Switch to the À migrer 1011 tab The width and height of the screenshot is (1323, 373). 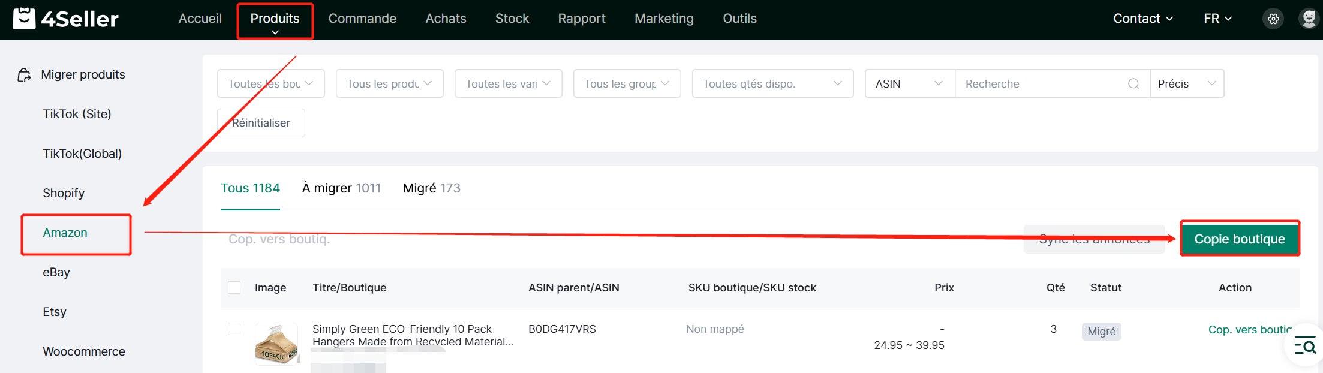click(x=341, y=188)
